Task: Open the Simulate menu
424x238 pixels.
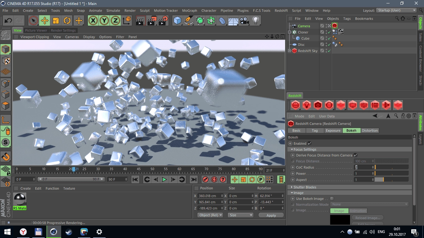Action: (x=113, y=11)
